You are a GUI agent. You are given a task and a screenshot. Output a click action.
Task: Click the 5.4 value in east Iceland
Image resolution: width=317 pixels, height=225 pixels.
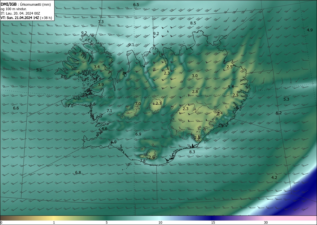pyautogui.click(x=231, y=87)
